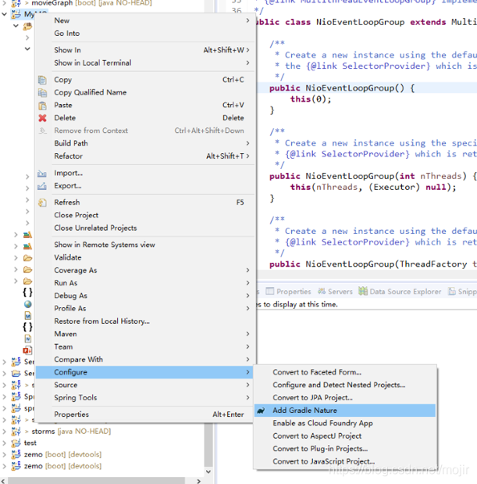Click the Paste clipboard icon
This screenshot has width=477, height=484.
tap(42, 106)
